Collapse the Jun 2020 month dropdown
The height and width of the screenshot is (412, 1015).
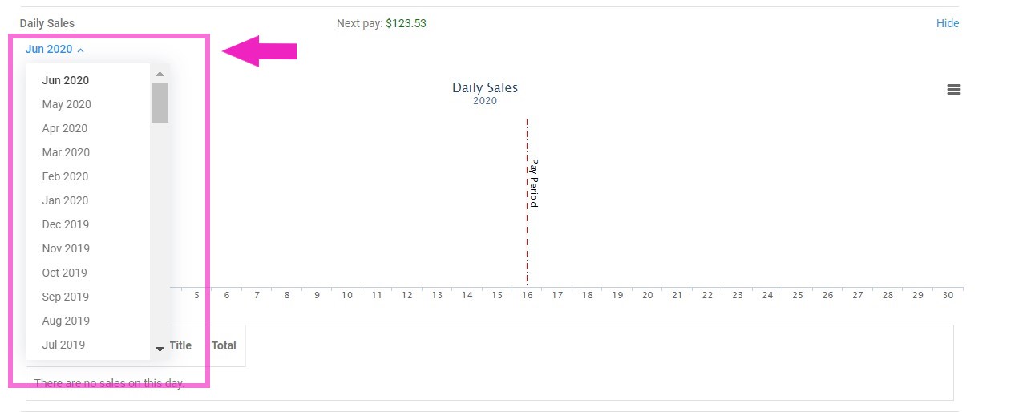click(55, 50)
